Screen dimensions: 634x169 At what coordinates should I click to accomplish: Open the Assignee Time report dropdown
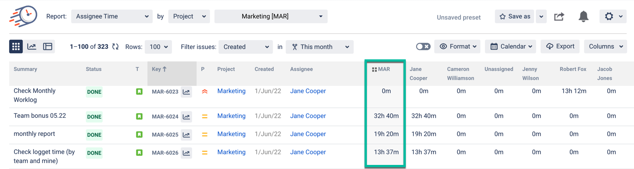[112, 16]
